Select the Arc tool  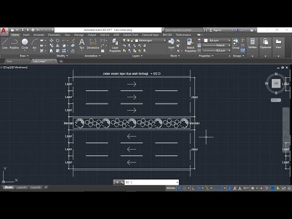coord(35,44)
